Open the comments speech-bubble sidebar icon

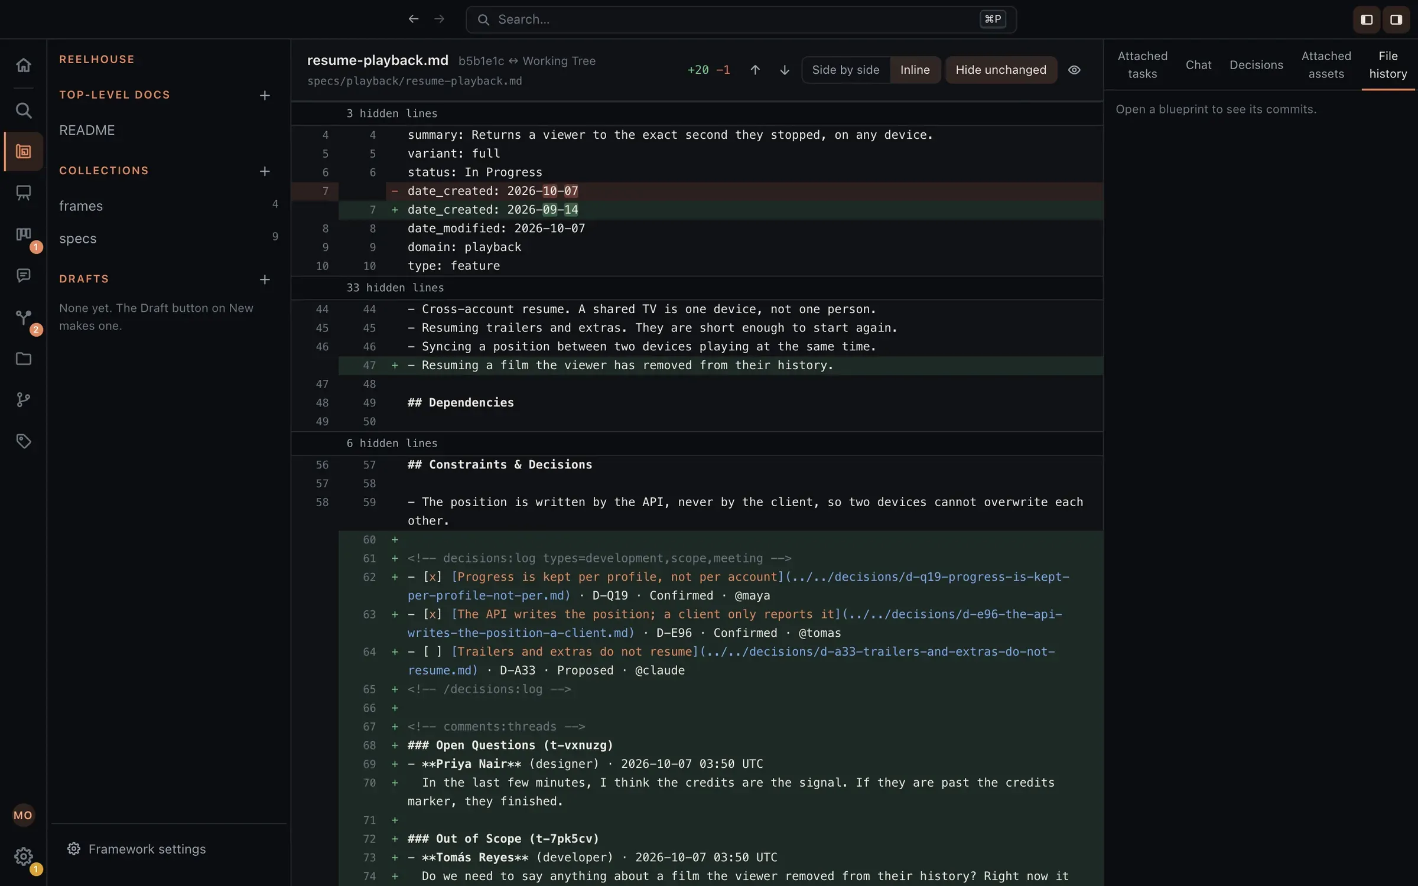pyautogui.click(x=23, y=275)
